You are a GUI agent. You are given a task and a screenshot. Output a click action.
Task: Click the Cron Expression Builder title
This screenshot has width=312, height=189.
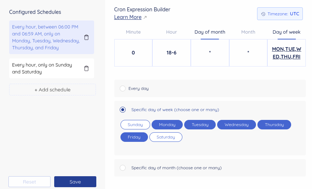(142, 10)
